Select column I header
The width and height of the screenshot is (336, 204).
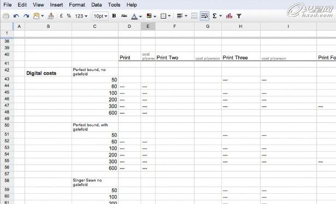[288, 26]
